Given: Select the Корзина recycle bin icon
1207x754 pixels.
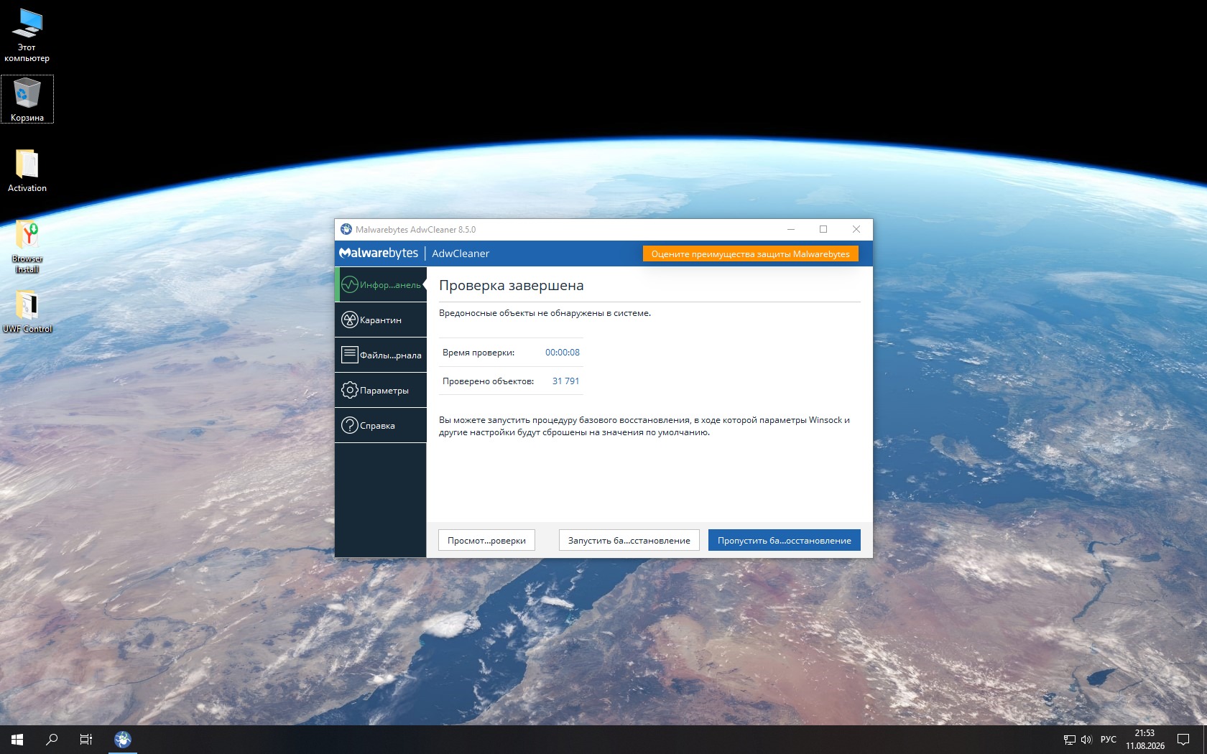Looking at the screenshot, I should 27,99.
